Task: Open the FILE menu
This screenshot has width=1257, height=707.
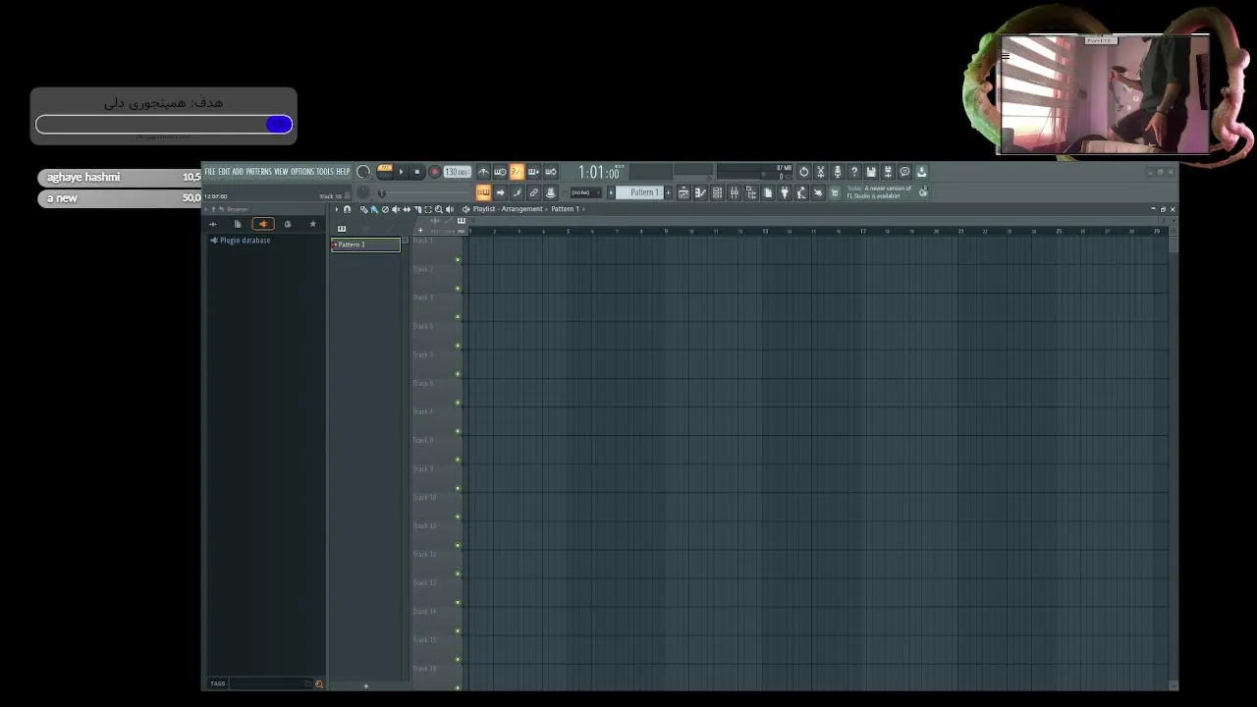Action: point(210,172)
